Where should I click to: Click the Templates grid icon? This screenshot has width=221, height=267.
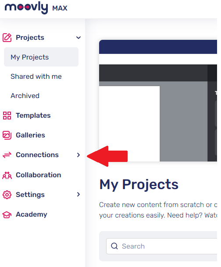click(x=7, y=116)
